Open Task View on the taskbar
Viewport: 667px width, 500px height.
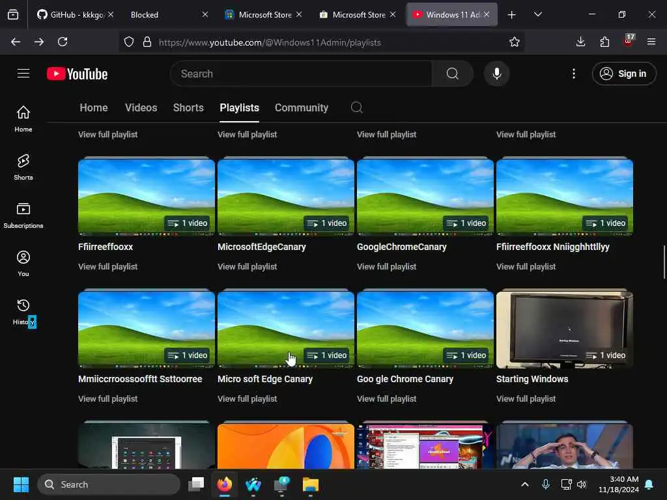196,484
